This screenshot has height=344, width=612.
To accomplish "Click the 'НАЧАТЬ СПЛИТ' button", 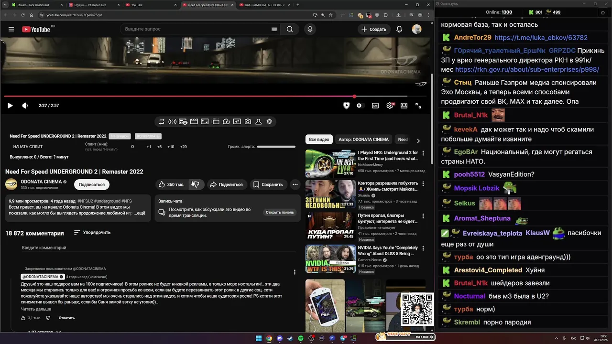I will tap(28, 147).
